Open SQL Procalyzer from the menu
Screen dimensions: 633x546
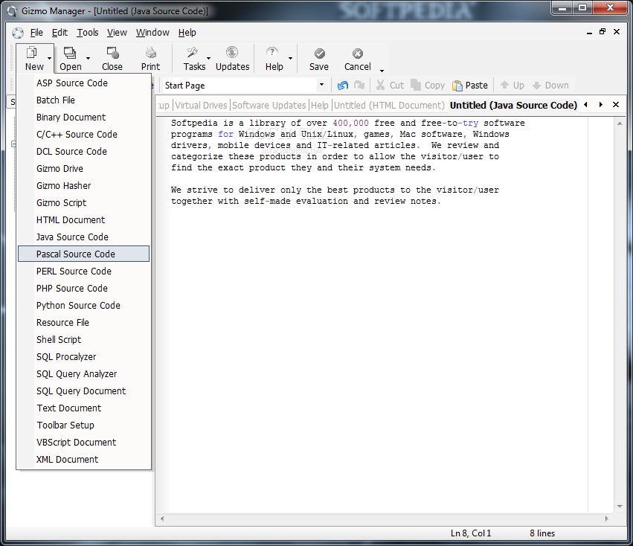pos(83,356)
